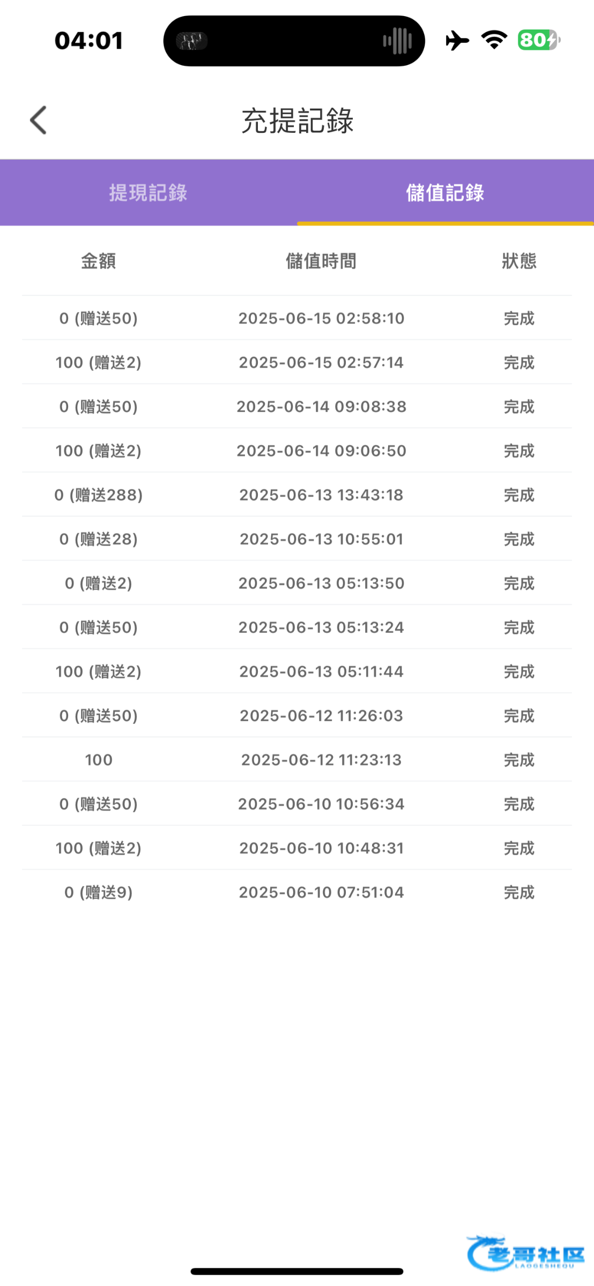Tap the 04:01 clock in the status bar

[89, 41]
